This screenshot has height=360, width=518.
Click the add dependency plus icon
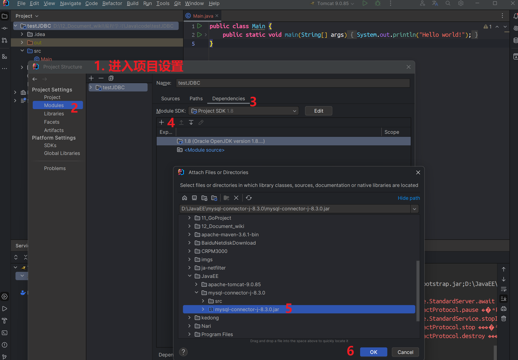coord(161,122)
